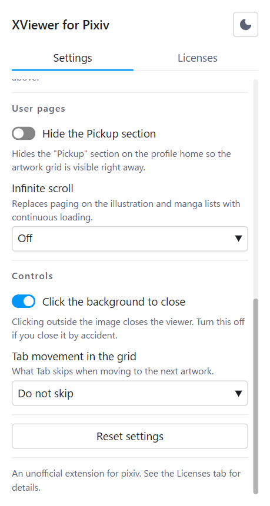Click the Controls section heading
This screenshot has height=506, width=270.
[x=32, y=276]
